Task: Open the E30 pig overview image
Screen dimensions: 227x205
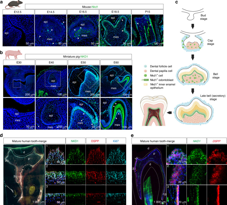Action: click(x=19, y=81)
